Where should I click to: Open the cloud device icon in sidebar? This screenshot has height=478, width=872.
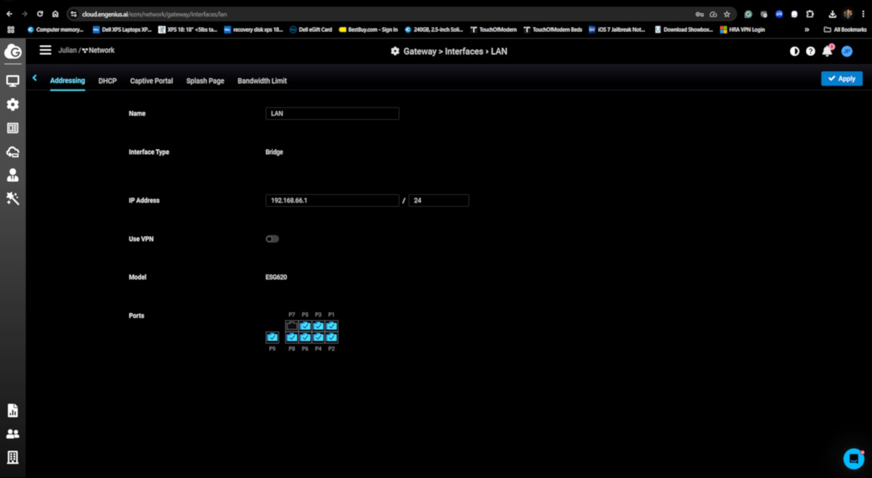12,152
